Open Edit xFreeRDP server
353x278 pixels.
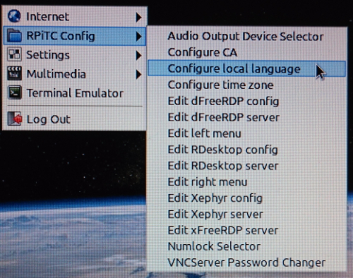click(x=246, y=230)
